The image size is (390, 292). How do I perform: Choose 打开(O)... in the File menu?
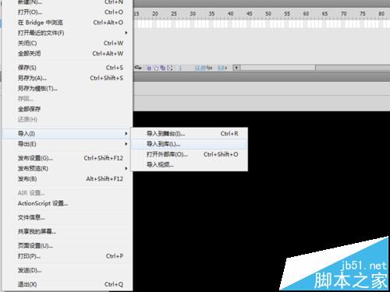tap(68, 12)
